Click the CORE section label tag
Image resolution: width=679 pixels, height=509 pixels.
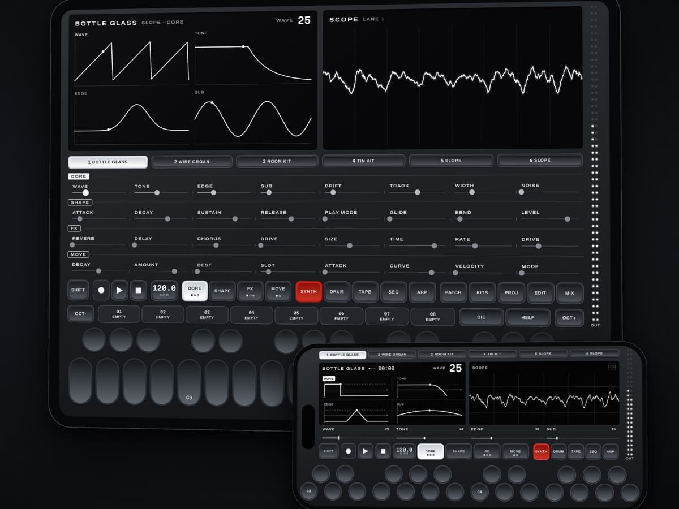coord(79,176)
